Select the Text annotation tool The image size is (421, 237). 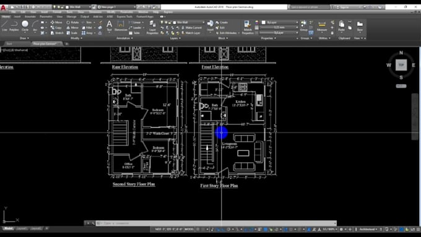pos(110,26)
